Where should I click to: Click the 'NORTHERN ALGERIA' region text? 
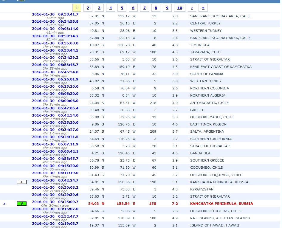coord(208,95)
